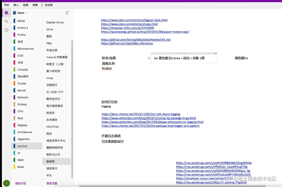Open recent notes clock icon
The image size is (282, 187).
(6, 30)
